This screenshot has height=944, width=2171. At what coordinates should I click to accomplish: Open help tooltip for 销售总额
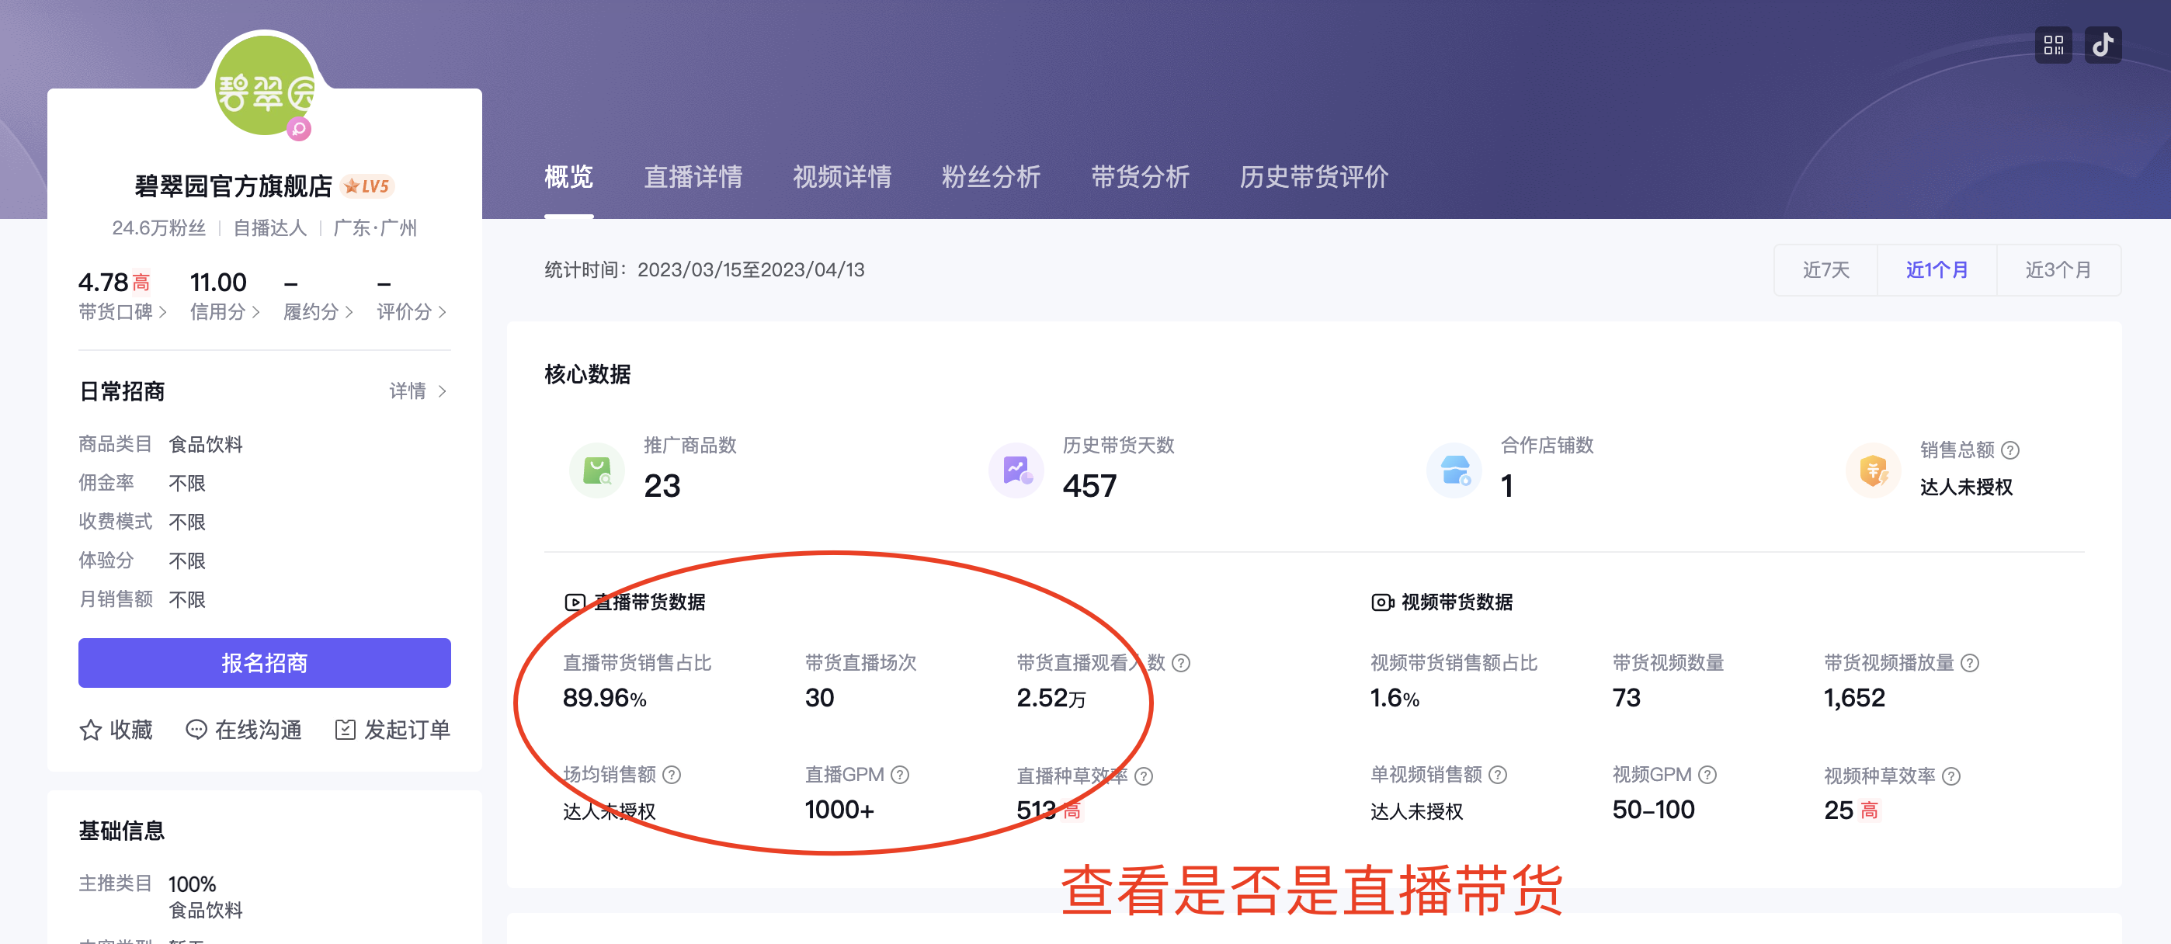[x=2010, y=450]
